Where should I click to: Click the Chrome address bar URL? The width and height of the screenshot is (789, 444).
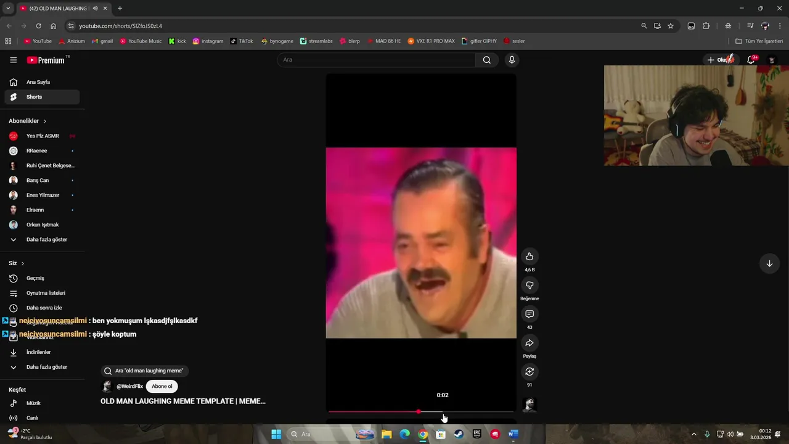[x=121, y=26]
